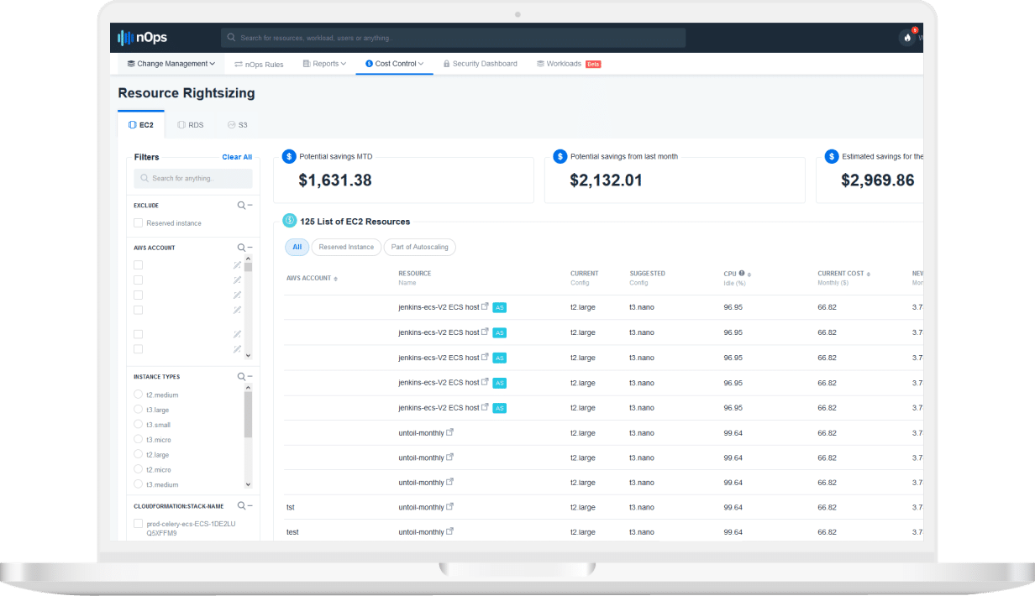
Task: Click the Beta badge next to Workloads
Action: pos(593,64)
